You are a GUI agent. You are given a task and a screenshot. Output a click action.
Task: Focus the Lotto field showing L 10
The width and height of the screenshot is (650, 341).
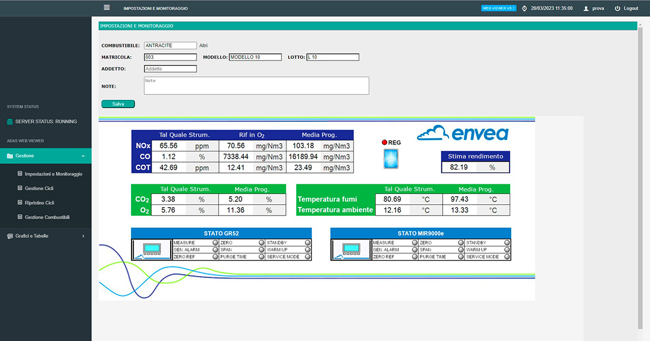click(x=333, y=57)
